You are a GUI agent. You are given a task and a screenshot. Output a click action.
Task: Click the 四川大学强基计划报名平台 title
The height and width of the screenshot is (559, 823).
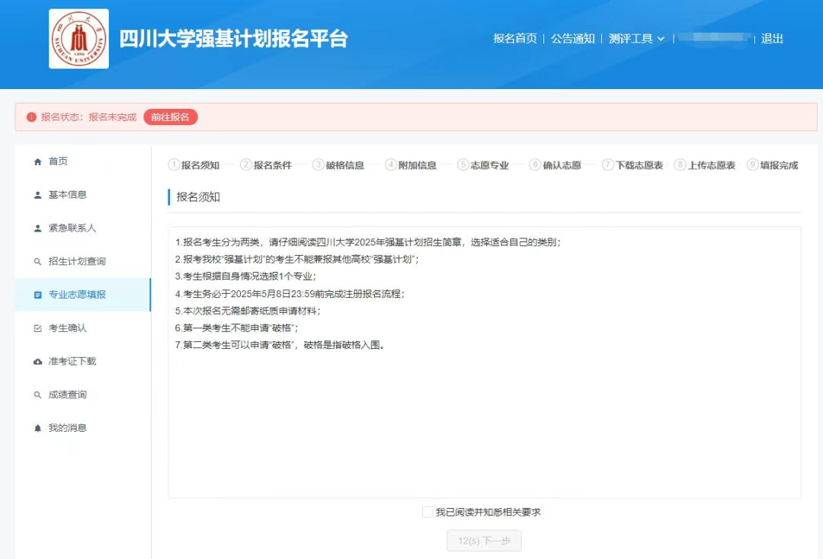click(x=234, y=39)
